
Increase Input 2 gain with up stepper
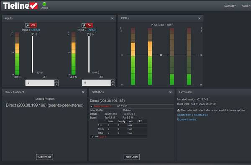point(113,81)
